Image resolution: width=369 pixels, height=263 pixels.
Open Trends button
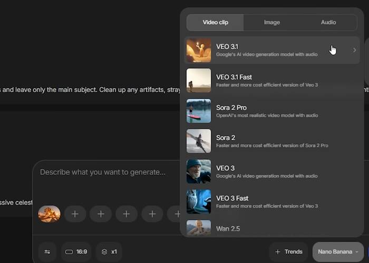click(x=288, y=252)
